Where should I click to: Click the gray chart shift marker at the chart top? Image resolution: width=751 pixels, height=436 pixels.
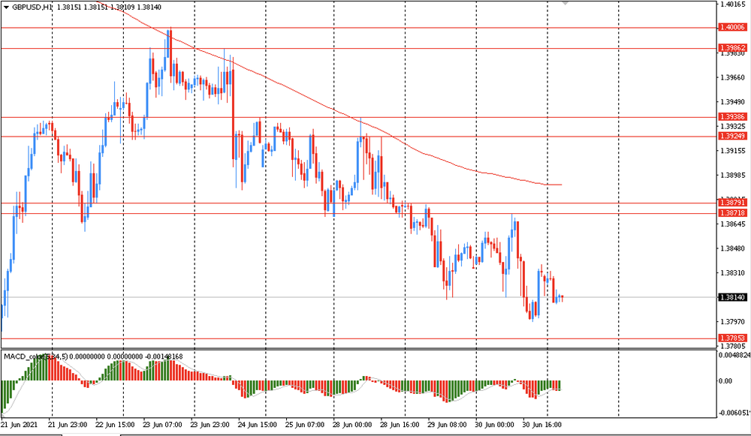[x=566, y=3]
